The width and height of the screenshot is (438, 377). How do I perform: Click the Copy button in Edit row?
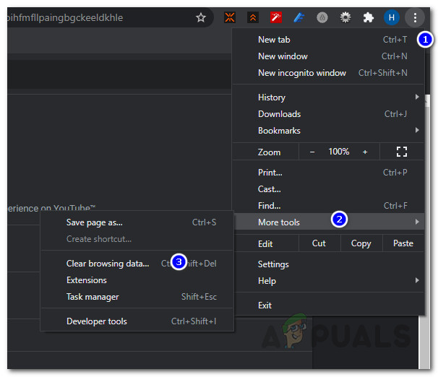click(361, 243)
